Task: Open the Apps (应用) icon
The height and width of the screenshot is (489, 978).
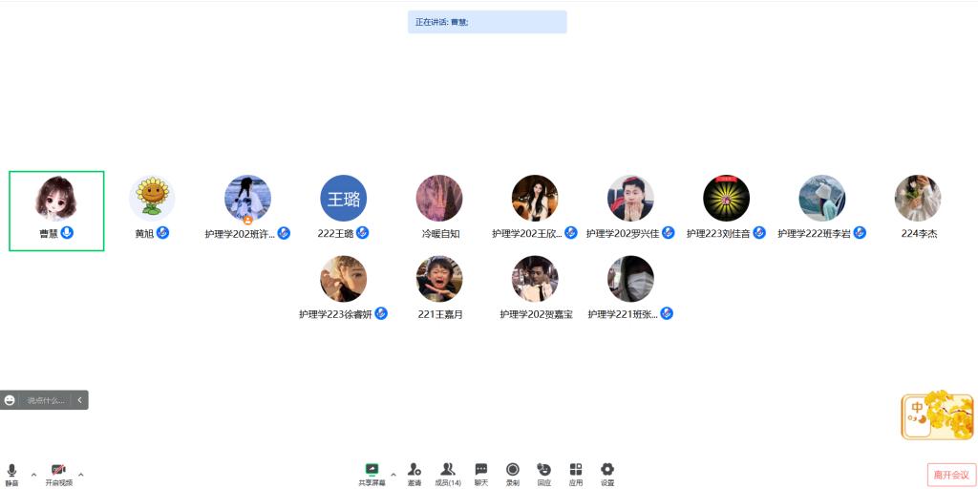Action: click(576, 471)
